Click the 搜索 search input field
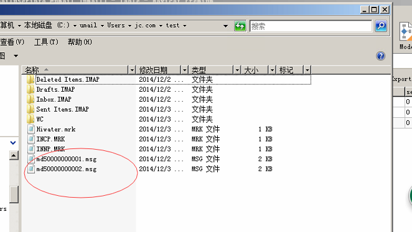This screenshot has width=412, height=232. (311, 26)
